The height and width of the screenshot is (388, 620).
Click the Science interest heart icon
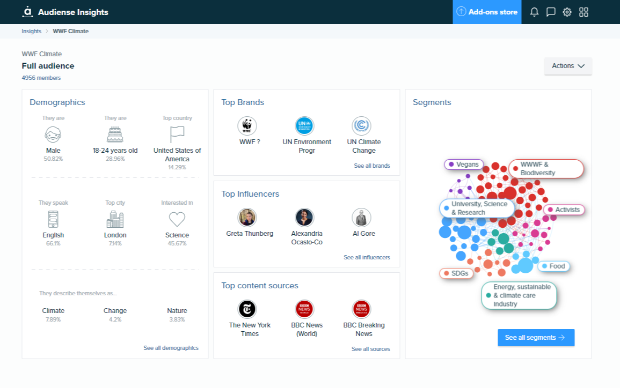click(x=177, y=219)
